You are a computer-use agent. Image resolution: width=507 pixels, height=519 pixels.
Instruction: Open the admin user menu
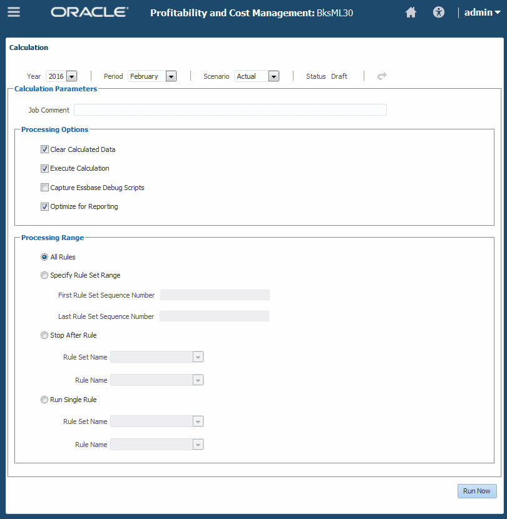[482, 13]
